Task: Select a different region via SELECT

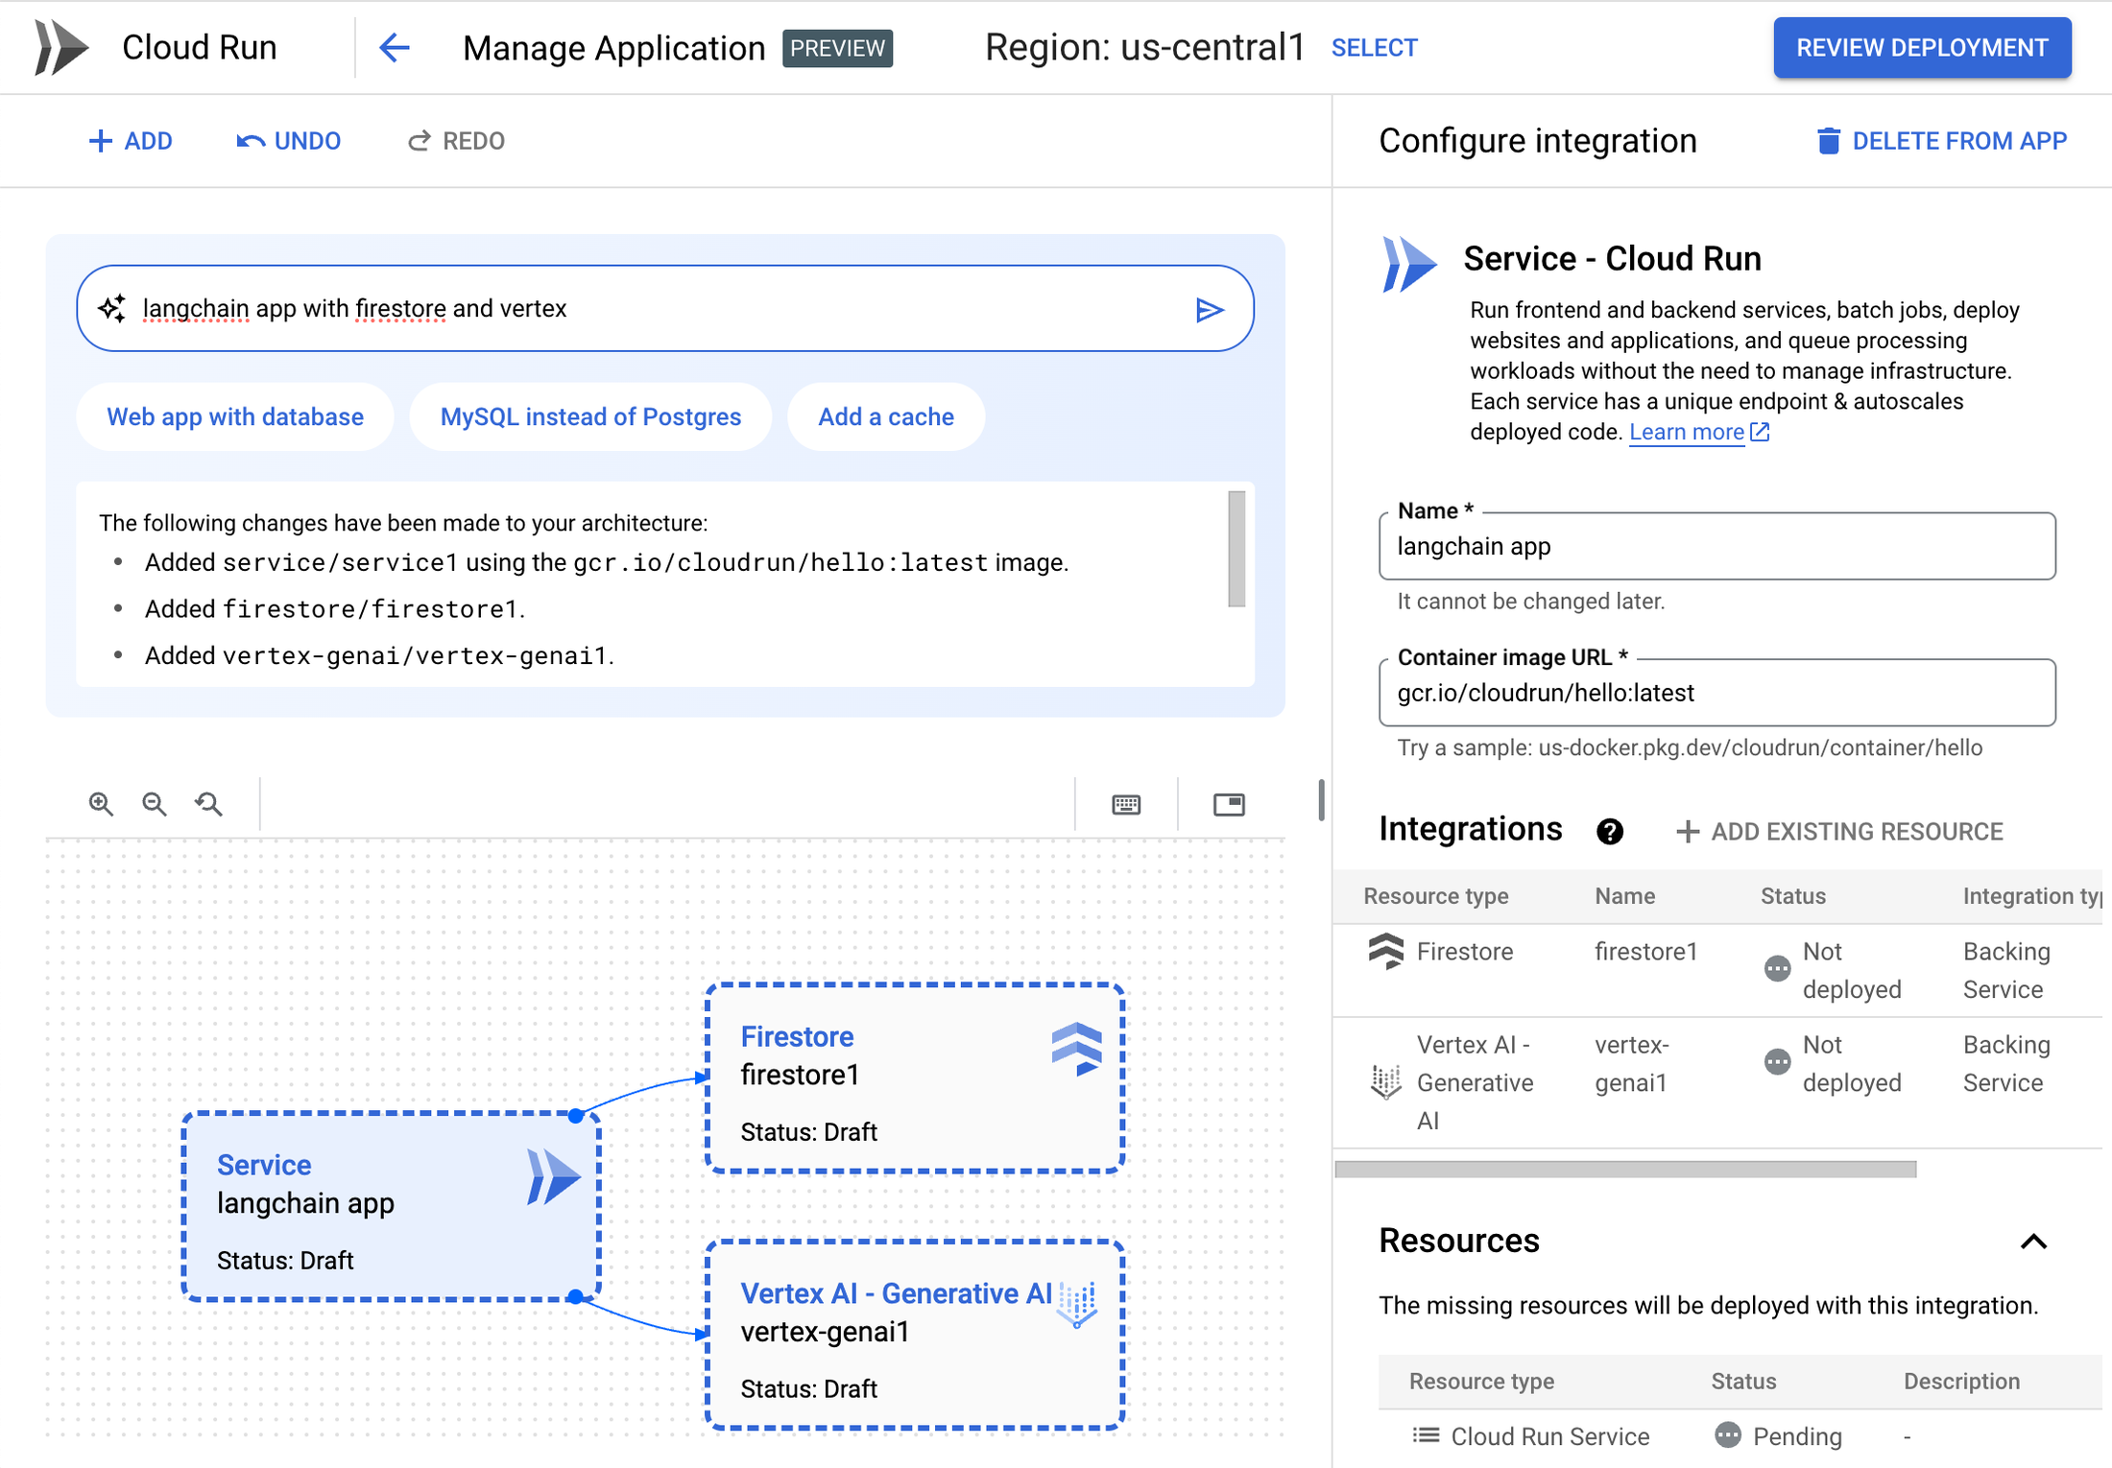Action: click(1374, 48)
